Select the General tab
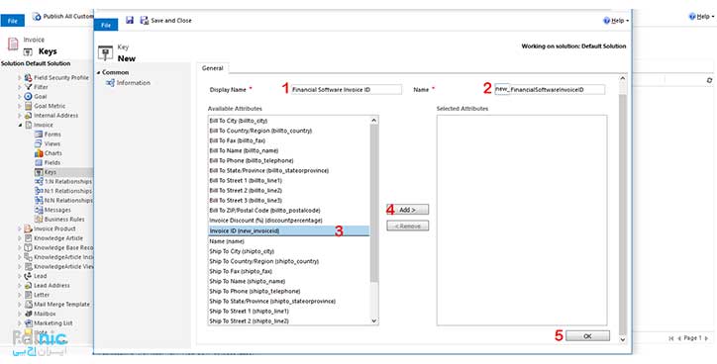This screenshot has height=364, width=717. (213, 68)
